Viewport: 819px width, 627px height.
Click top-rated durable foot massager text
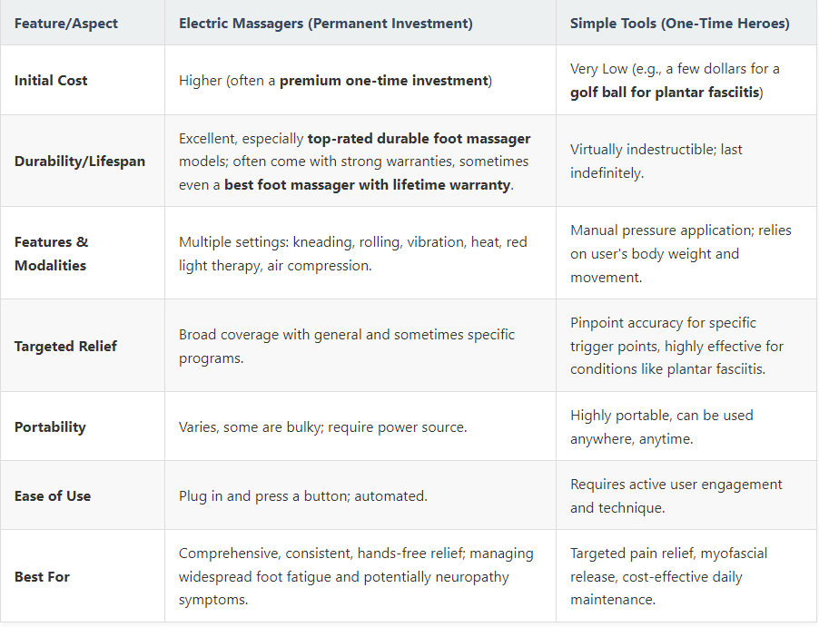pos(419,138)
